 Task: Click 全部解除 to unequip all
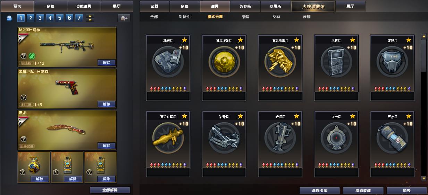(x=110, y=190)
